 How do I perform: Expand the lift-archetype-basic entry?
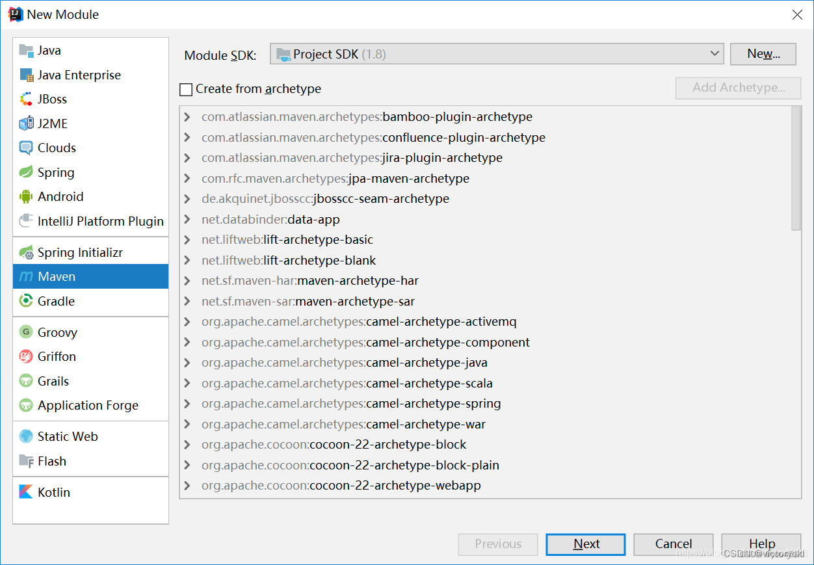click(187, 240)
